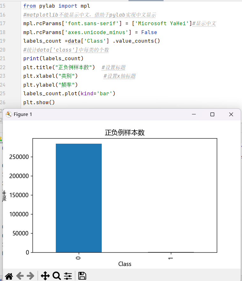Viewport: 242px width, 281px height.
Task: Click the y-axis tick 100000
Action: coord(19,214)
